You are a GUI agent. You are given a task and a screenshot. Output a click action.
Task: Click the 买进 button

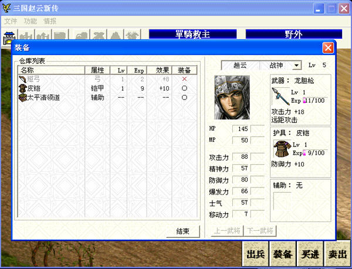(x=310, y=254)
